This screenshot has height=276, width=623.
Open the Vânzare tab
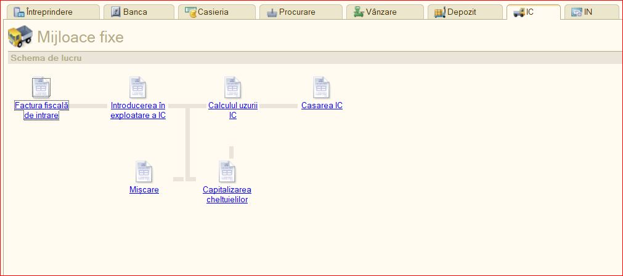pyautogui.click(x=378, y=12)
